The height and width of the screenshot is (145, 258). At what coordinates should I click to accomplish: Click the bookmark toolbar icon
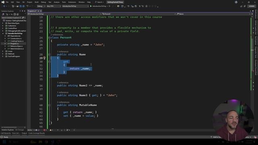point(146,6)
